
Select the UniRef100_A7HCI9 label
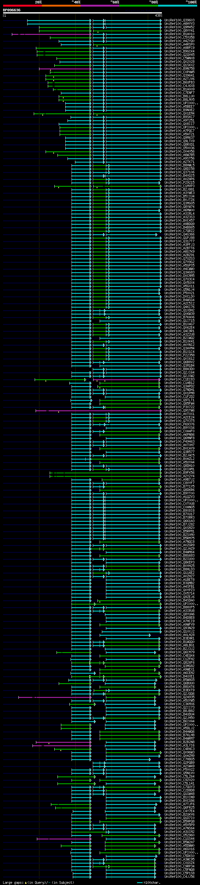(x=179, y=621)
